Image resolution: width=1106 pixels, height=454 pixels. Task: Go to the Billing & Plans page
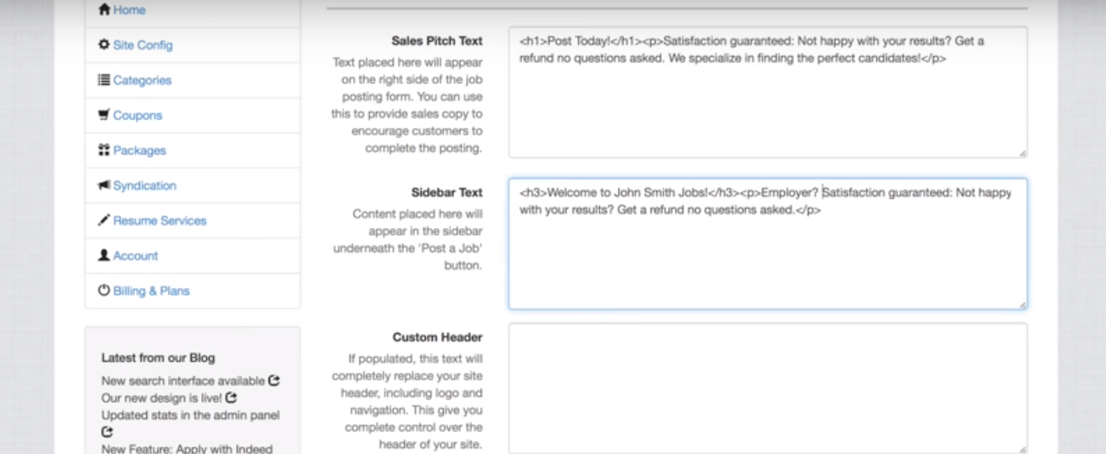coord(151,291)
